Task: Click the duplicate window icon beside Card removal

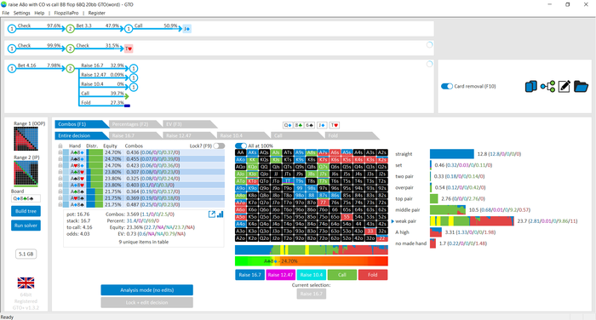Action: point(530,86)
